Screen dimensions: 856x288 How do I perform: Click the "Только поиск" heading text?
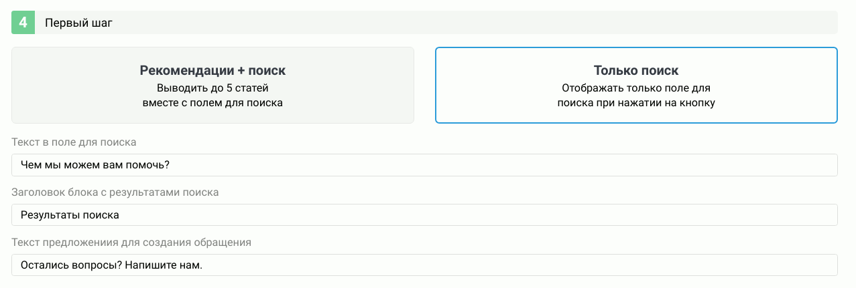click(635, 70)
